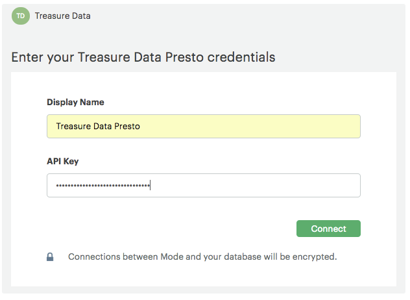Click the "API Key" field label
This screenshot has height=300, width=410.
pyautogui.click(x=63, y=161)
